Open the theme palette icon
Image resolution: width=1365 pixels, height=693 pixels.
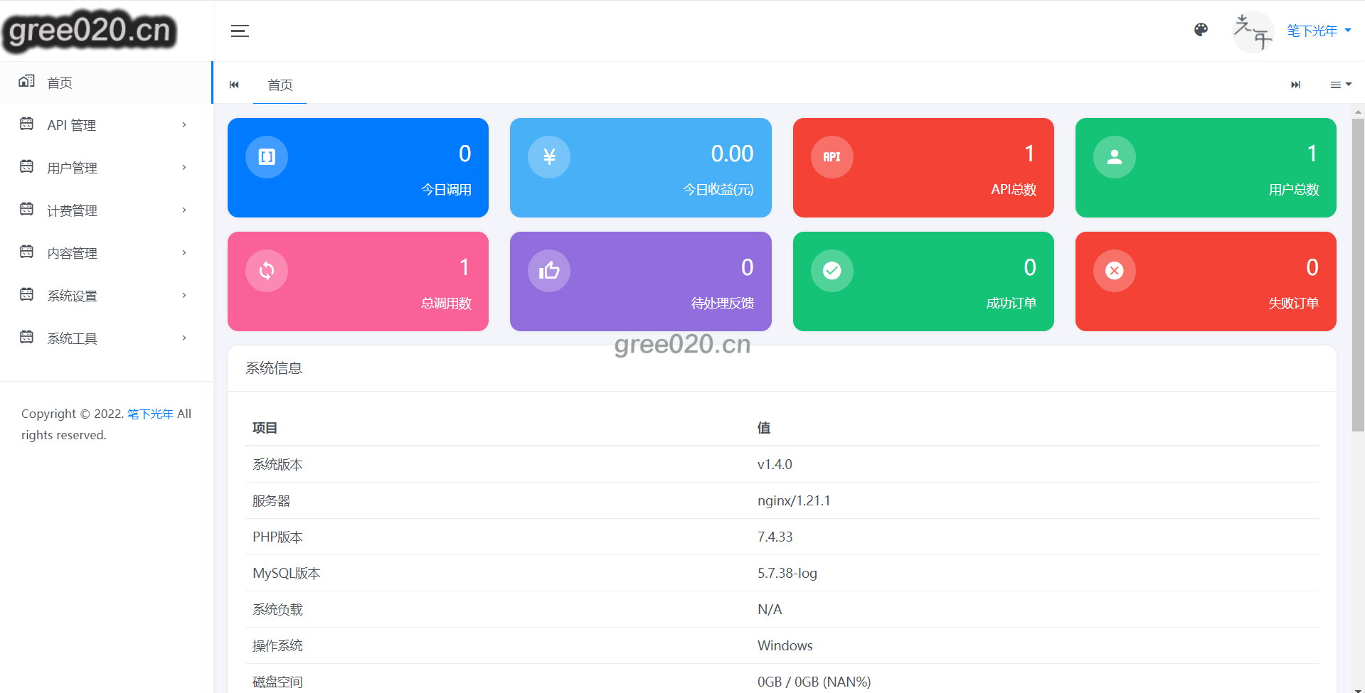point(1201,30)
